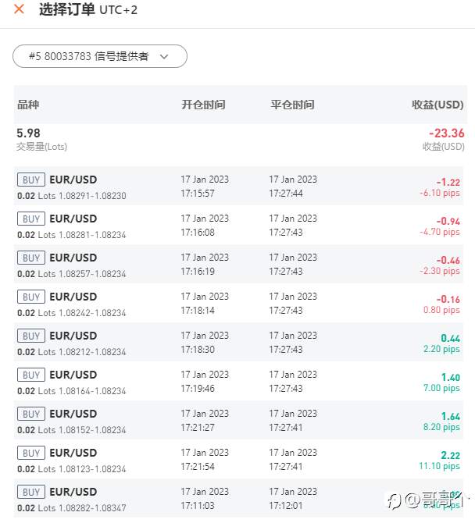This screenshot has width=475, height=530.
Task: Select the EUR/USD order 1.08281-1.08234
Action: (x=238, y=225)
